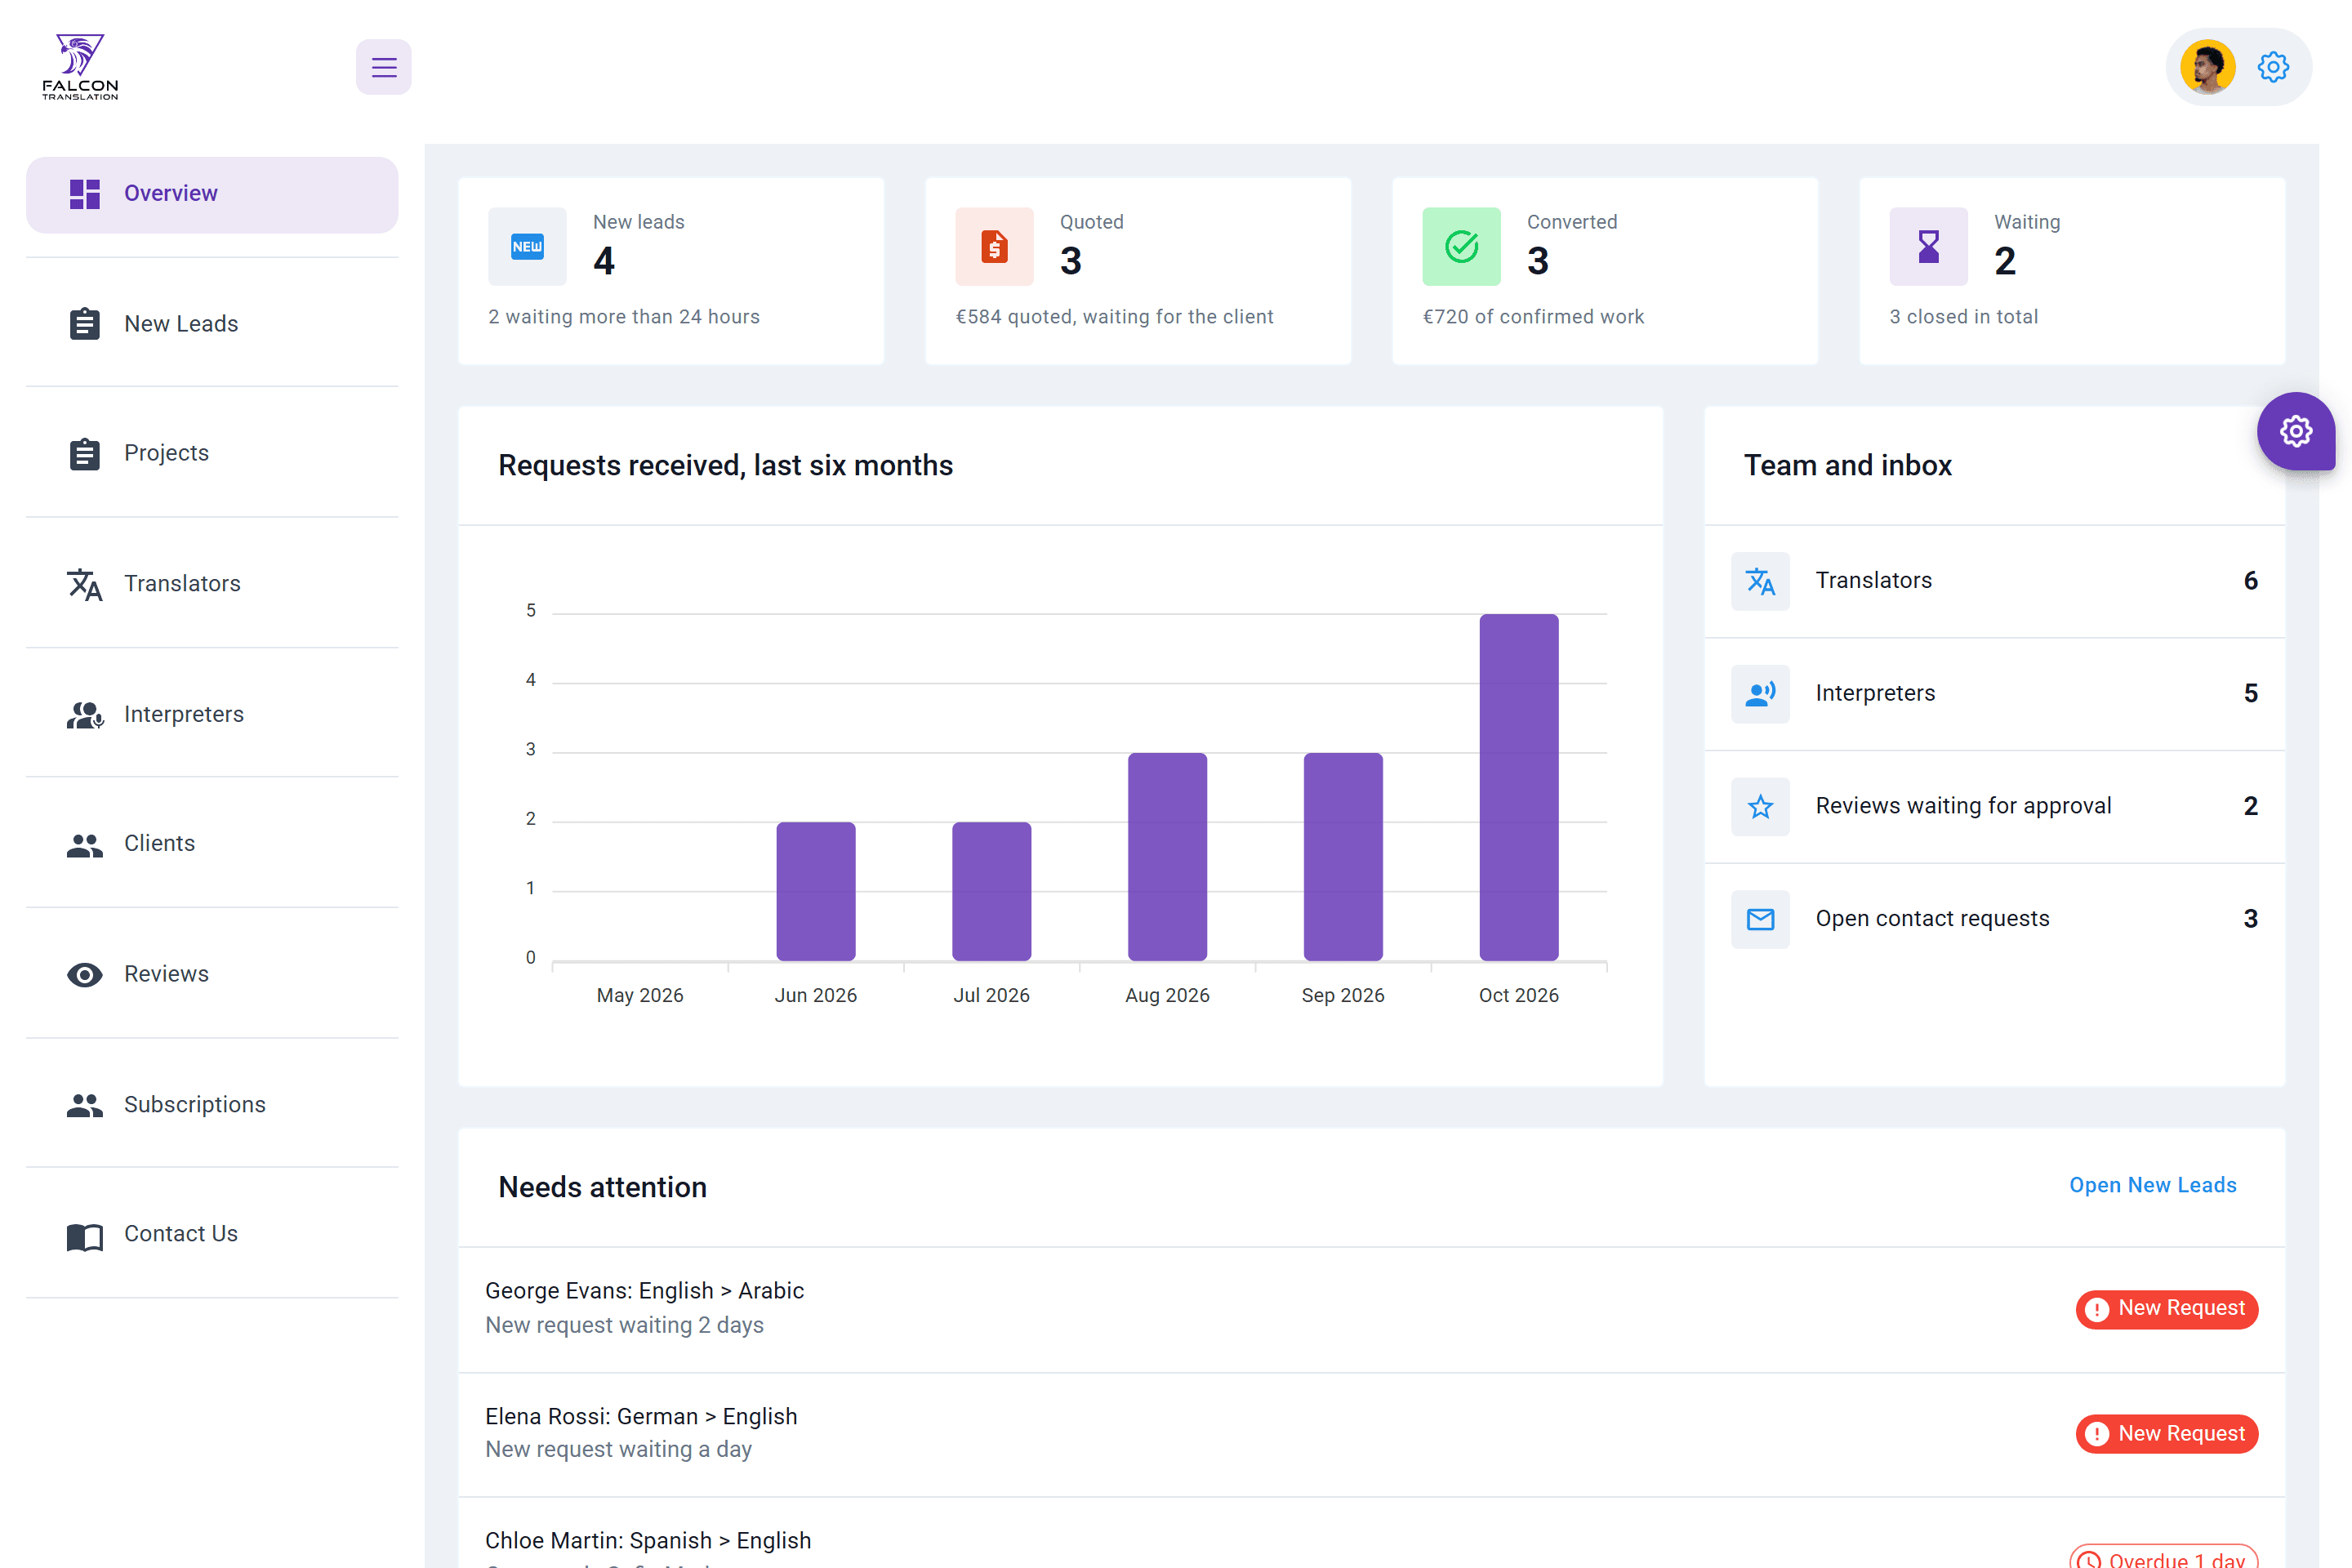Click "€720 of confirmed work" text

tap(1533, 317)
